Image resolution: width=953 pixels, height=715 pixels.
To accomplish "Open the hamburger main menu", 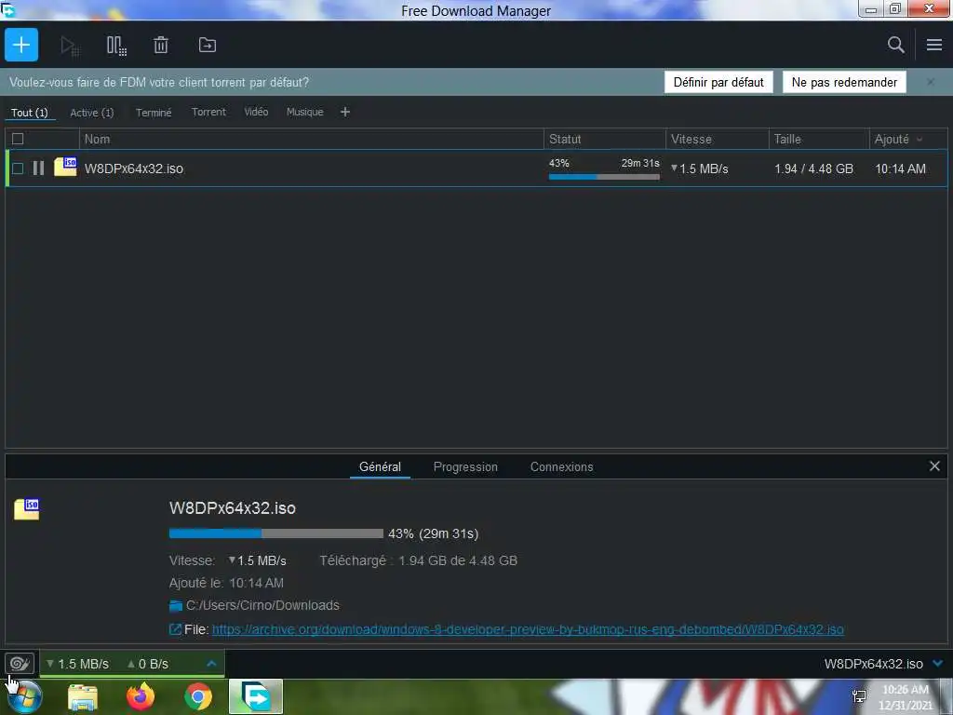I will [934, 45].
